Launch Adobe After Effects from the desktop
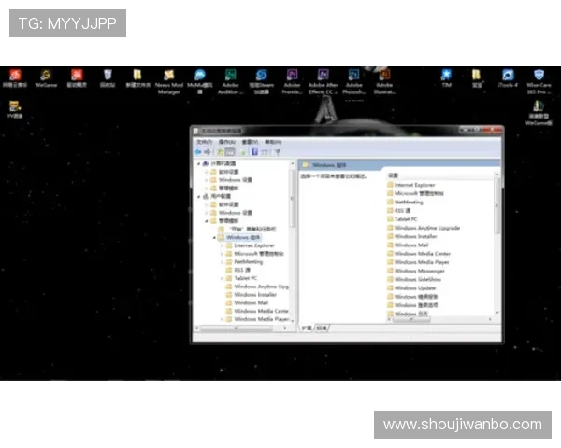Viewport: 561px width, 448px height. point(323,76)
